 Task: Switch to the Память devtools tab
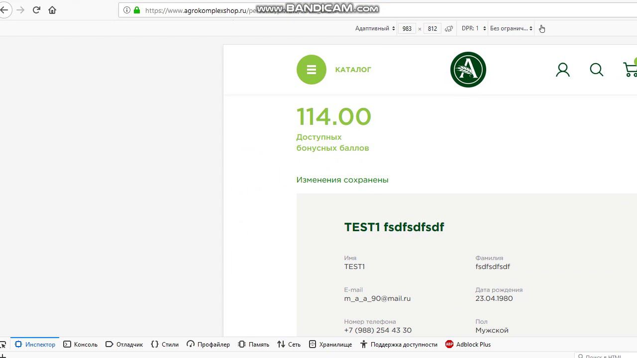coord(254,344)
